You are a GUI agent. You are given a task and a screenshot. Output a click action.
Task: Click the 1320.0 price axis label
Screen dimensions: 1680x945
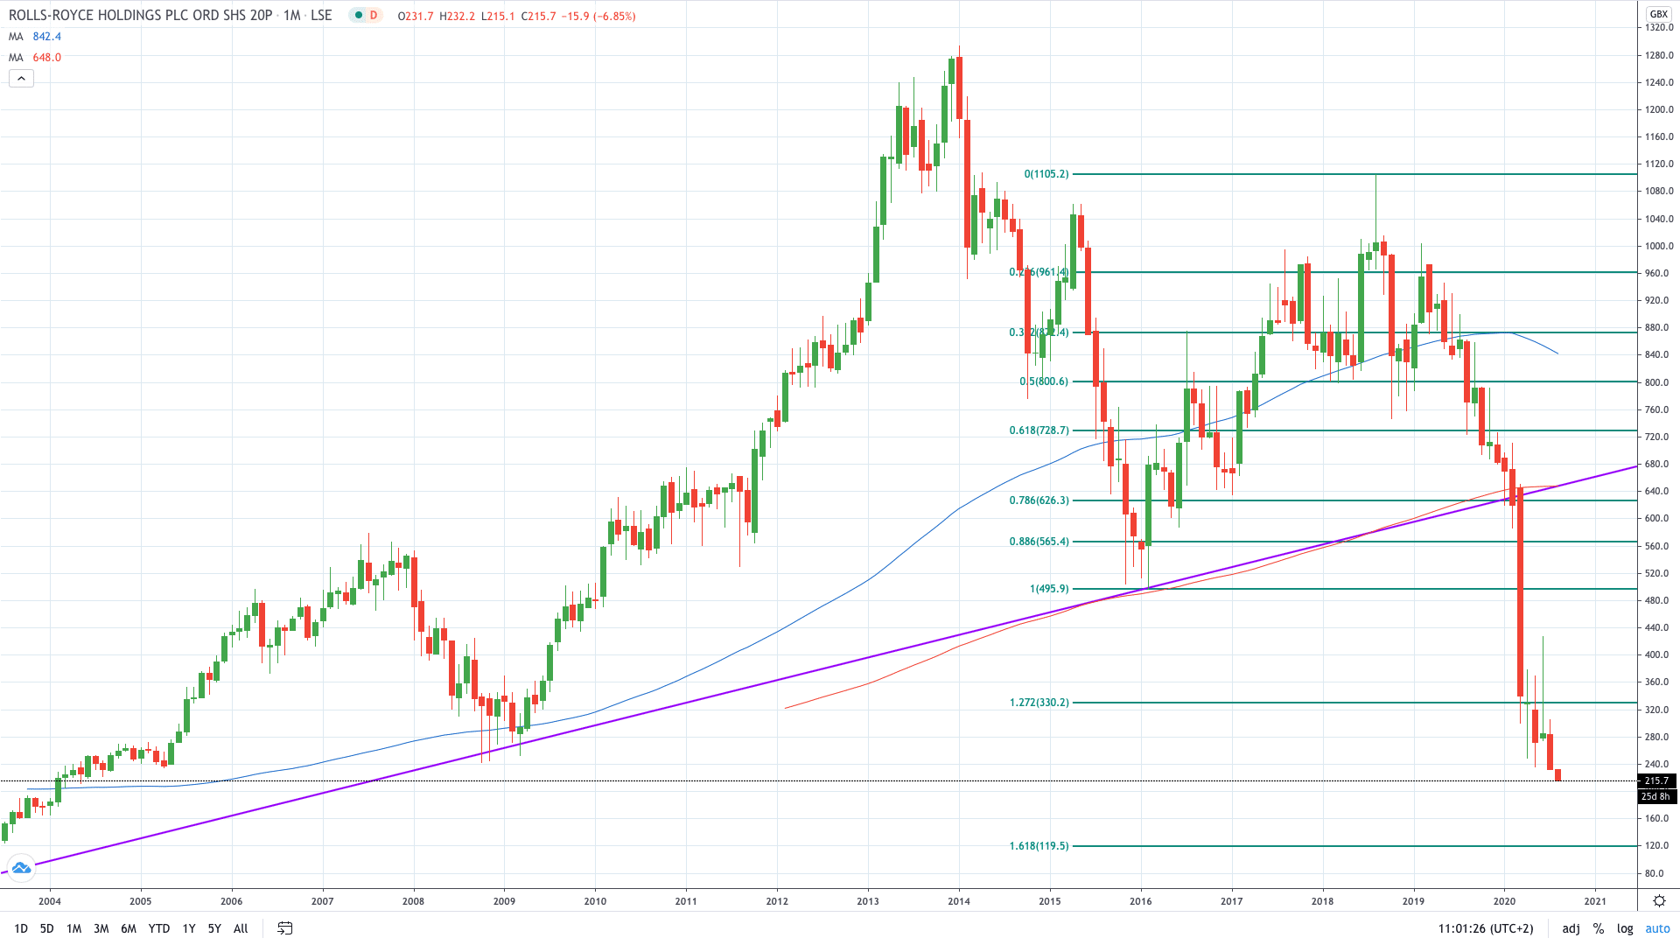coord(1659,28)
